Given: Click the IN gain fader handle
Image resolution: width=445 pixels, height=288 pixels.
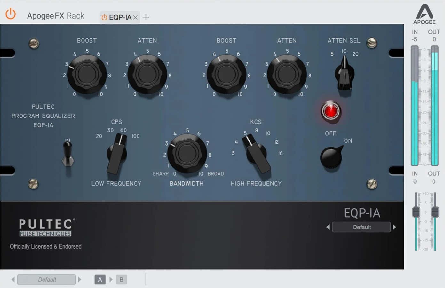Looking at the screenshot, I should [x=416, y=212].
